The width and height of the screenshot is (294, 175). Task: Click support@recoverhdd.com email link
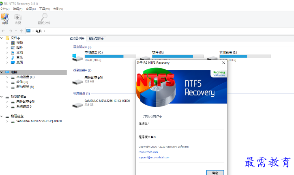(154, 158)
